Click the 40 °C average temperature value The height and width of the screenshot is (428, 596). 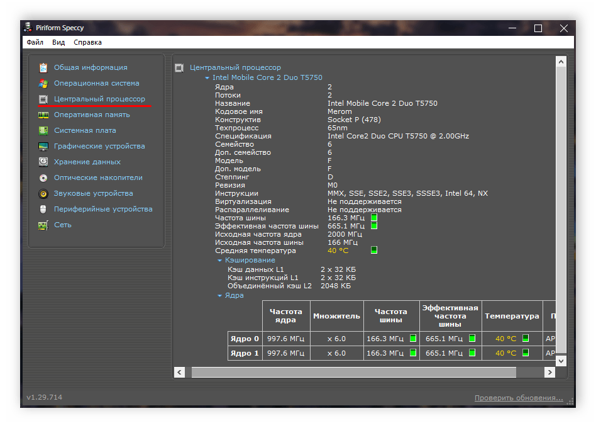[338, 251]
